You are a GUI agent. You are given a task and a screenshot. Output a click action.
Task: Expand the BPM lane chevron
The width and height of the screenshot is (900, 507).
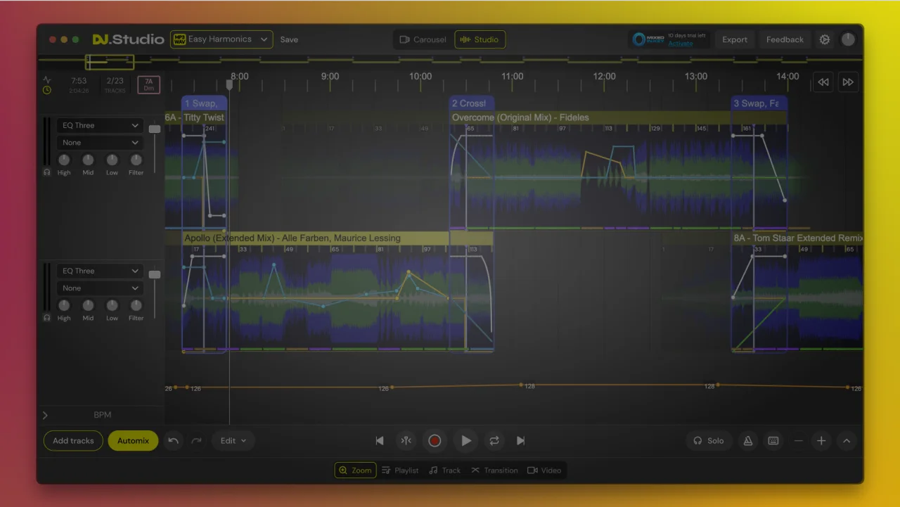pos(46,415)
